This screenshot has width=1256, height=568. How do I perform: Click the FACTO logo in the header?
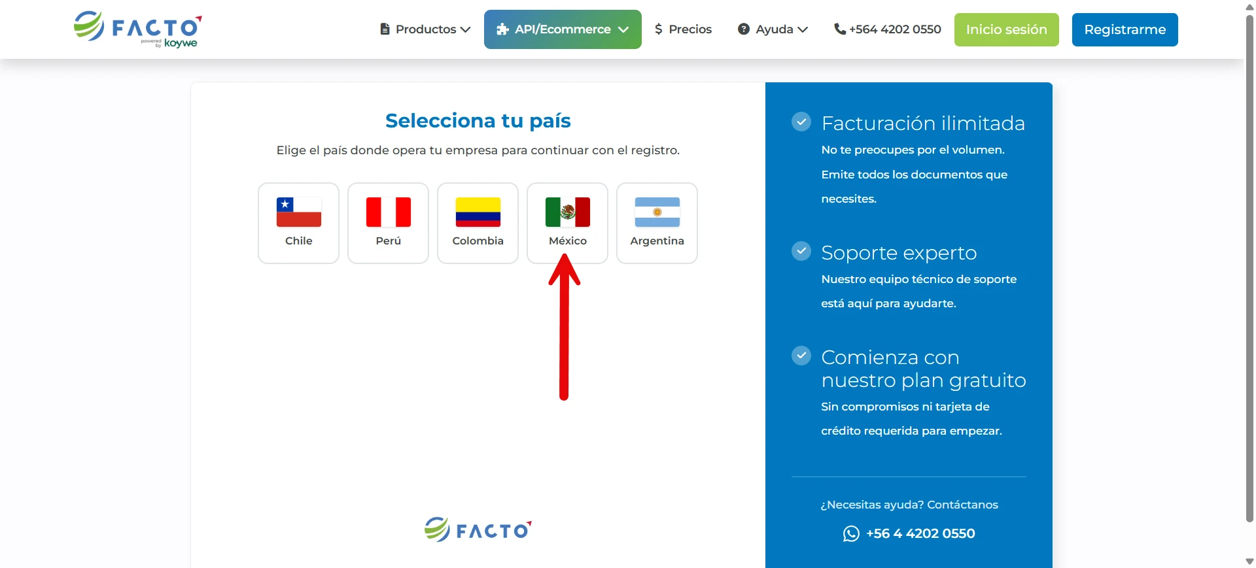(137, 29)
